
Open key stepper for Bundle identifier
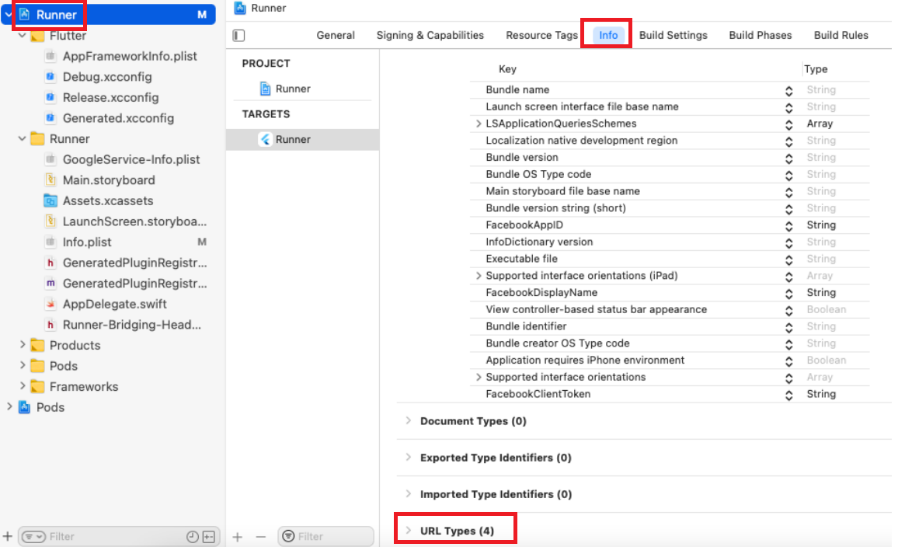tap(788, 327)
